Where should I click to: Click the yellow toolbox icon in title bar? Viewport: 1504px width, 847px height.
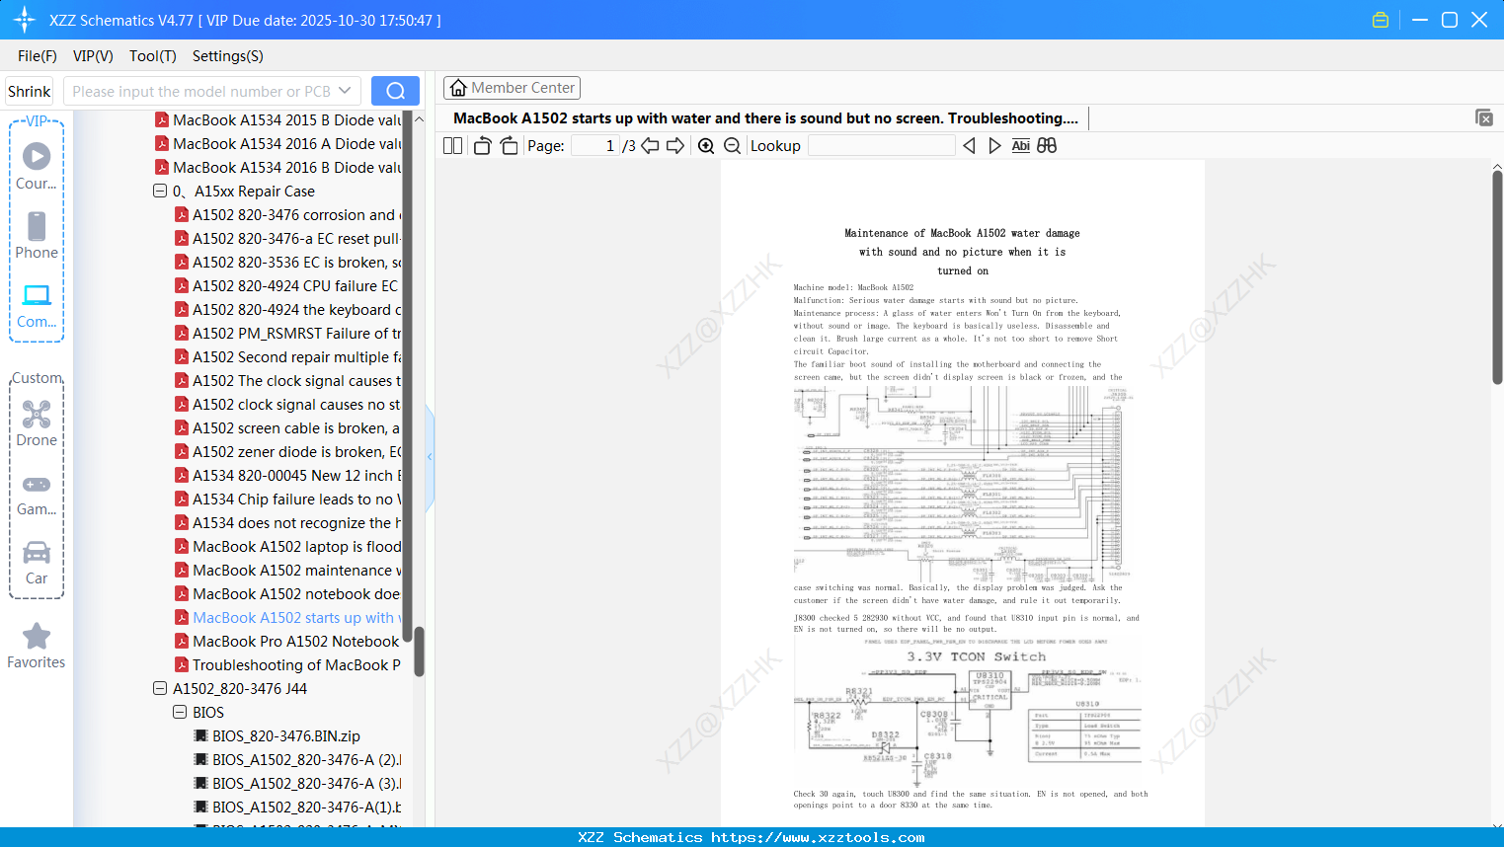(1381, 20)
